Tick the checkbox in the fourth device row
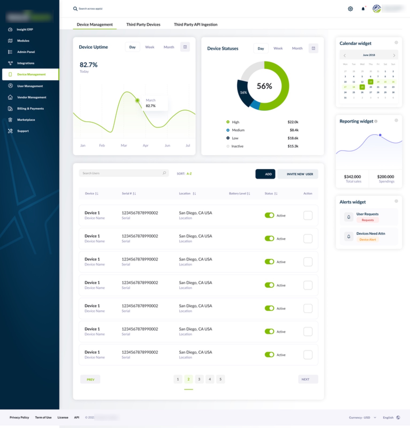The width and height of the screenshot is (410, 428). tap(308, 285)
